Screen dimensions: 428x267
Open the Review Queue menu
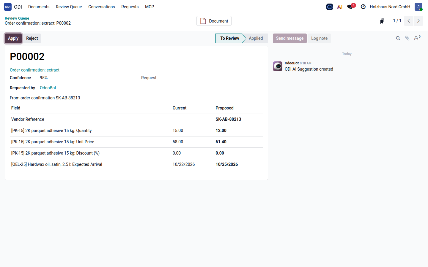69,7
